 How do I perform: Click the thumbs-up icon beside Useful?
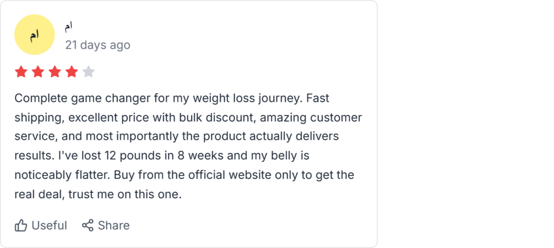[x=21, y=225]
